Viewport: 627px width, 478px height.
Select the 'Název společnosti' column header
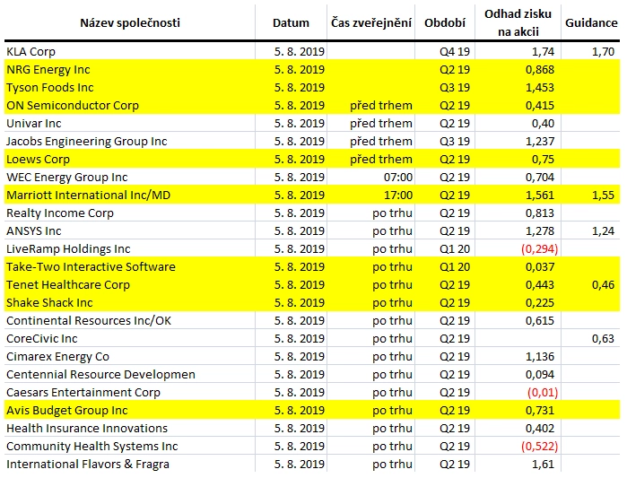pyautogui.click(x=130, y=22)
